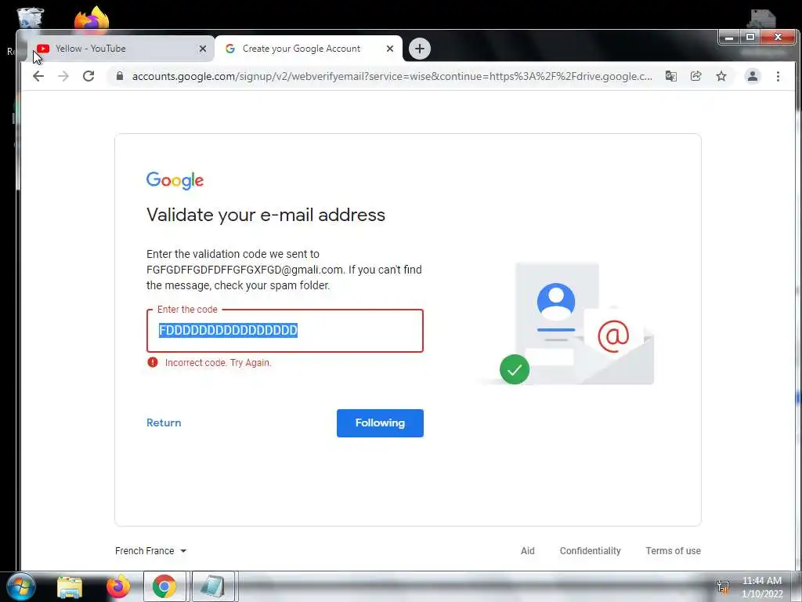Launch Firefox from the taskbar
Image resolution: width=802 pixels, height=602 pixels.
point(118,586)
